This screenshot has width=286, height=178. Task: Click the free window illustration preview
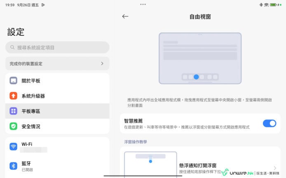pos(200,58)
